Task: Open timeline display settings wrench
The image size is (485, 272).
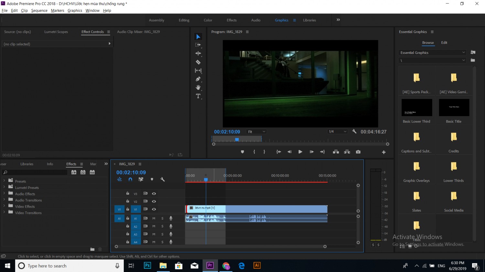Action: [163, 180]
